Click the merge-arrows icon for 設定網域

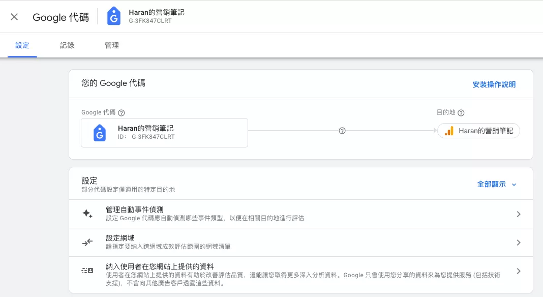click(87, 242)
